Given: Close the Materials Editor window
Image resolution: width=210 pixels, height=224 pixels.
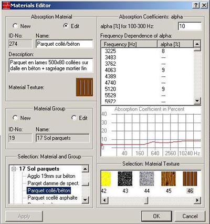Looking at the screenshot, I should [x=204, y=5].
